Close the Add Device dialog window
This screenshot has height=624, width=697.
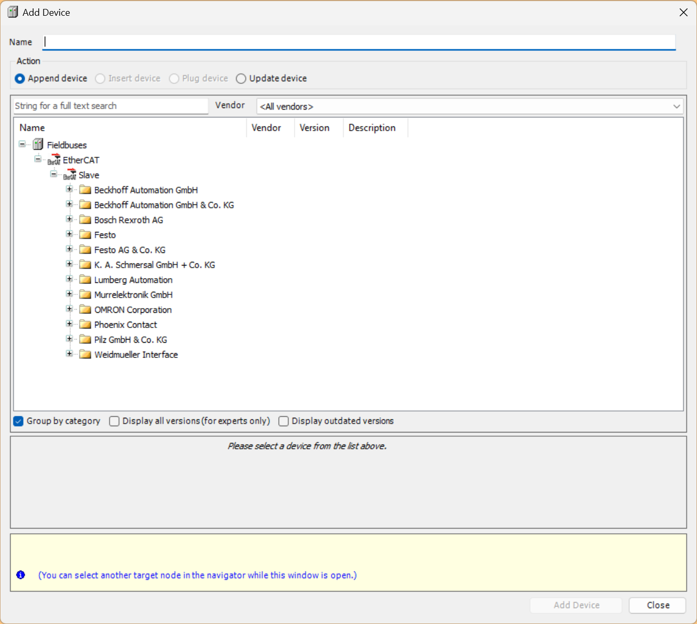683,12
